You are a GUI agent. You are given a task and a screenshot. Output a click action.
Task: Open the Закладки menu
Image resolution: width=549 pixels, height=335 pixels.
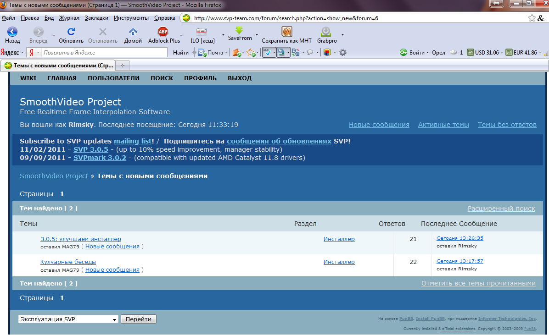click(96, 18)
